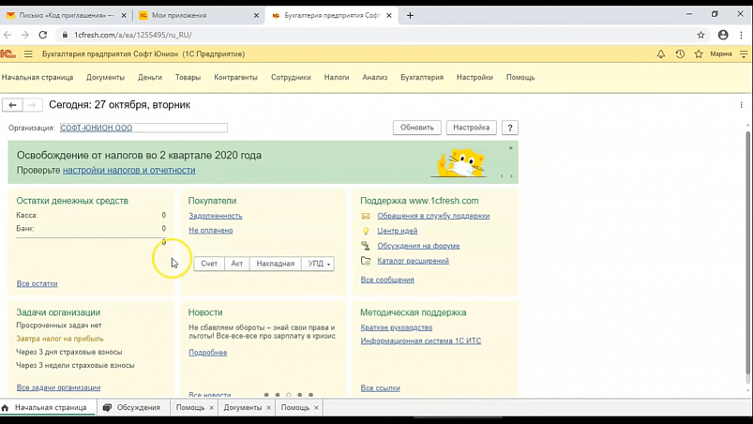Image resolution: width=753 pixels, height=424 pixels.
Task: Switch to Мои приложения browser tab
Action: coord(199,15)
